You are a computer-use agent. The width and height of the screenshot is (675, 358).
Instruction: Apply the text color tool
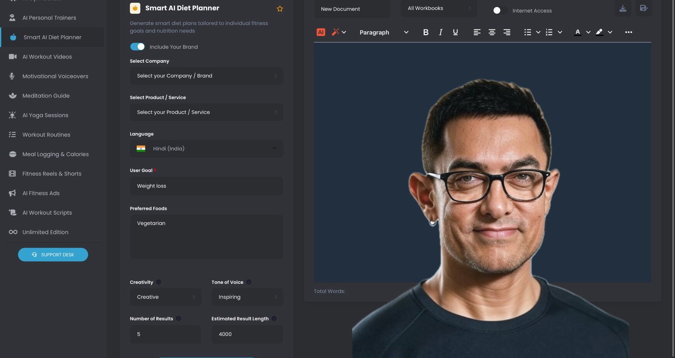(577, 32)
